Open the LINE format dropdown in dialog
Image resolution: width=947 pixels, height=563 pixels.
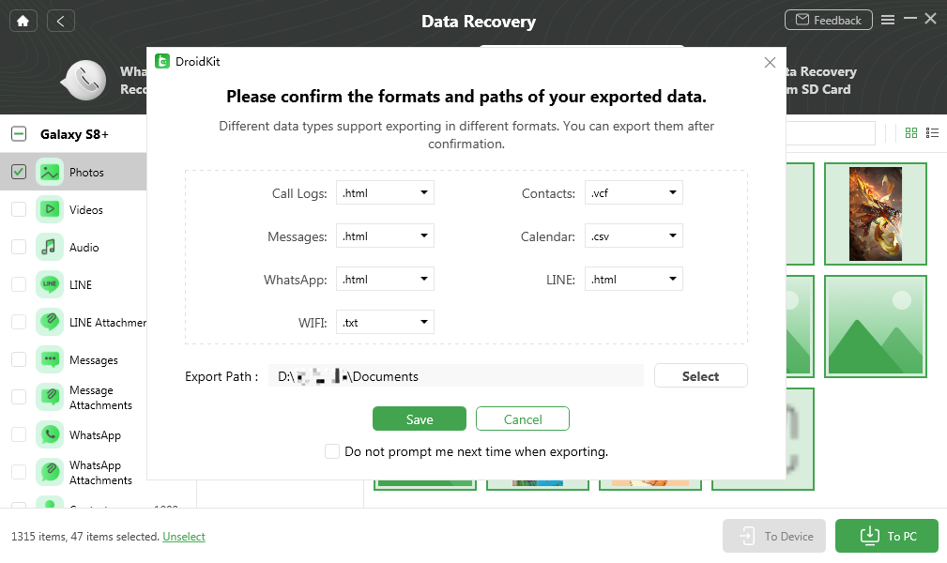[634, 279]
